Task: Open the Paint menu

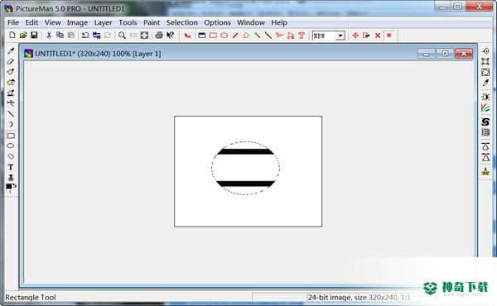Action: point(152,23)
